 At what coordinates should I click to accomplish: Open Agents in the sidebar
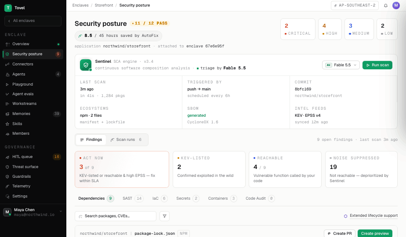click(x=33, y=74)
